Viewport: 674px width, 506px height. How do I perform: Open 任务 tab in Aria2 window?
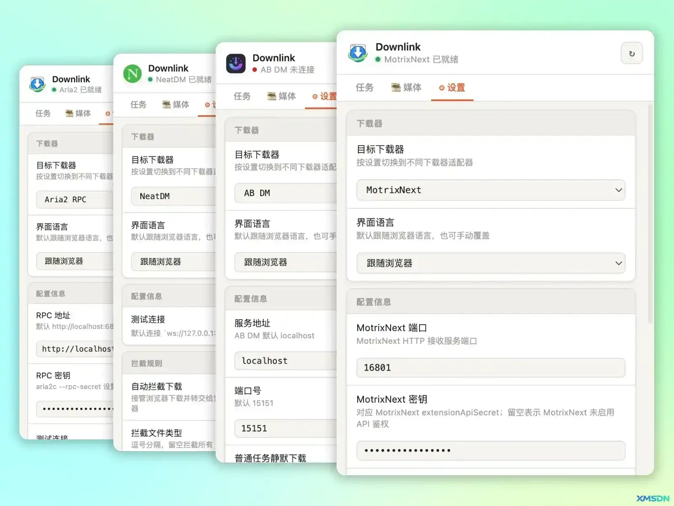point(43,113)
